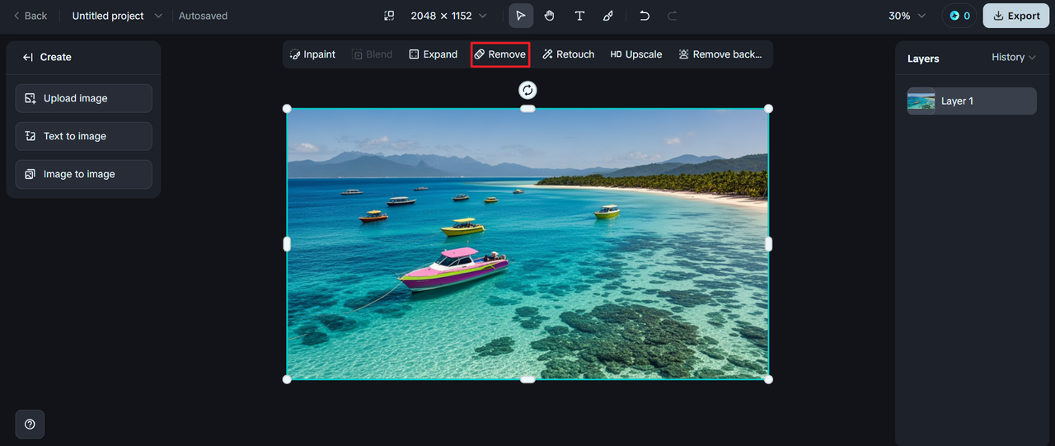This screenshot has height=446, width=1055.
Task: Click the rotate handle above the image
Action: [x=527, y=90]
